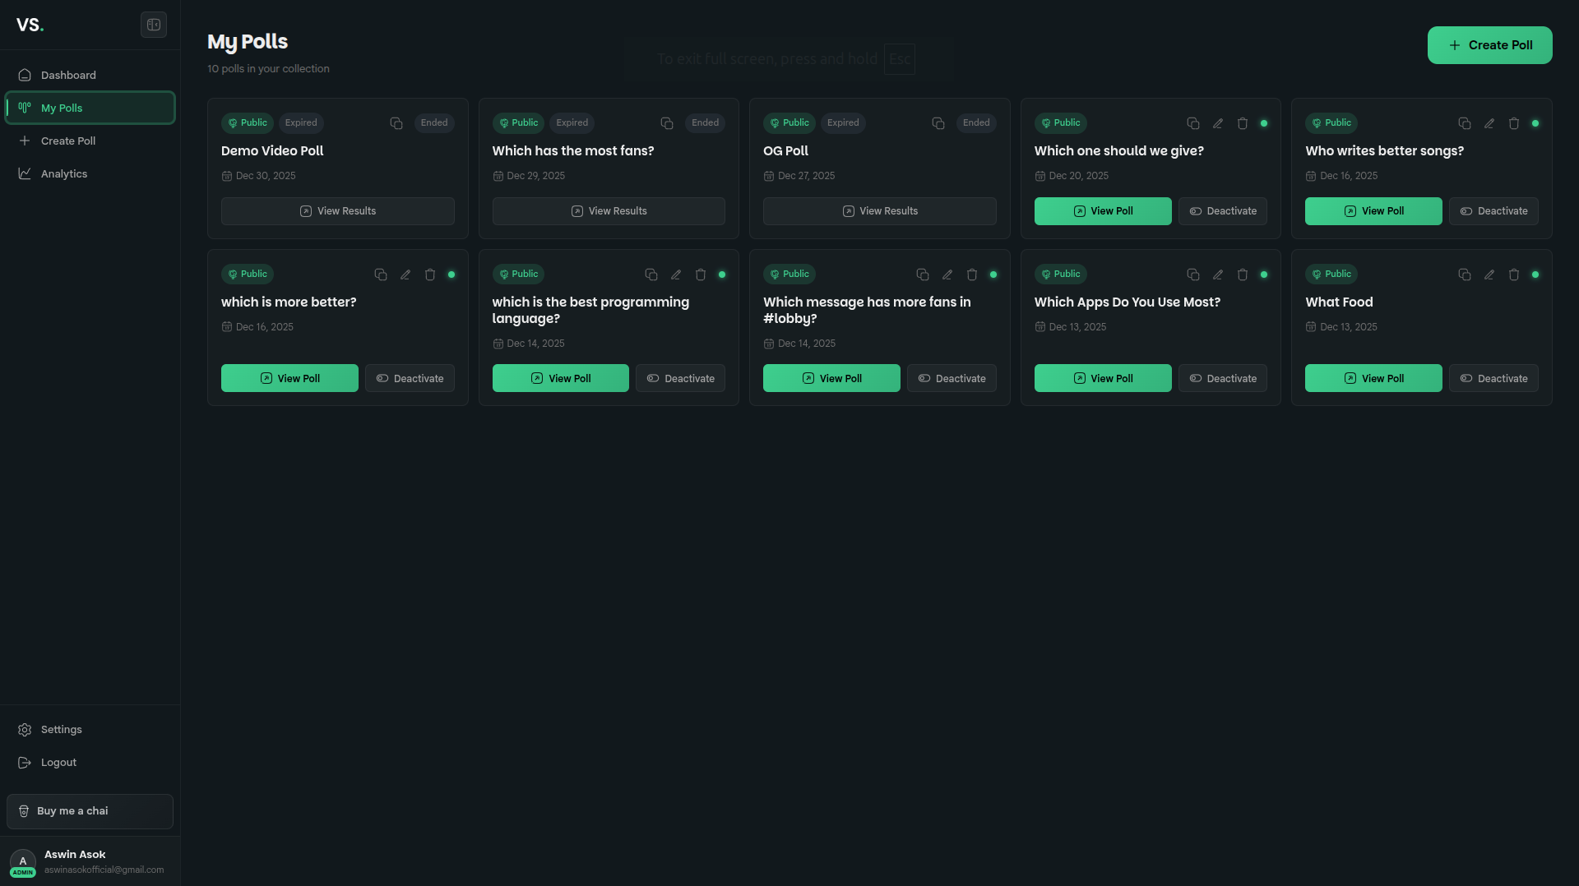1579x886 pixels.
Task: Collapse the sidebar using the panel toggle
Action: (154, 25)
